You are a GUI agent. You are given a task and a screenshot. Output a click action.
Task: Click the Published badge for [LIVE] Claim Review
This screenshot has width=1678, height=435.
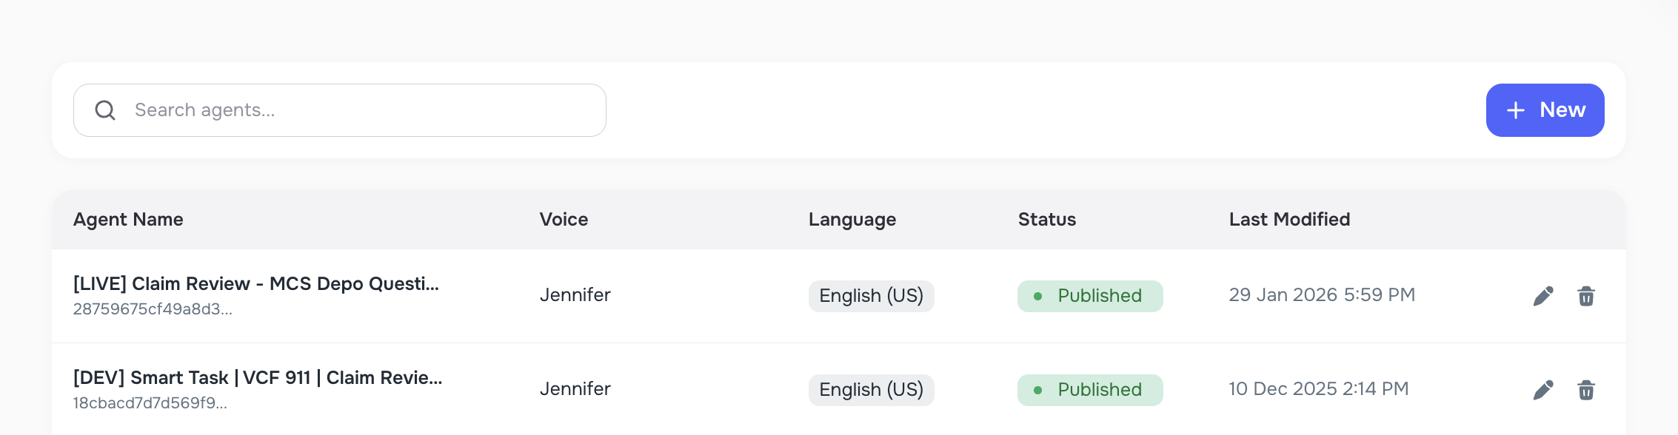(1089, 296)
